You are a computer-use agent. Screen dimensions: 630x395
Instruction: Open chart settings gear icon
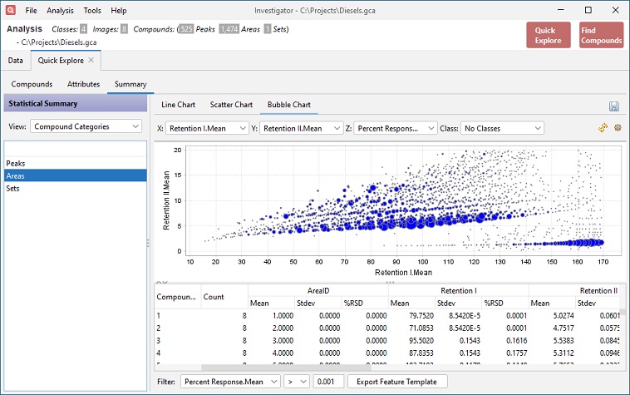618,128
